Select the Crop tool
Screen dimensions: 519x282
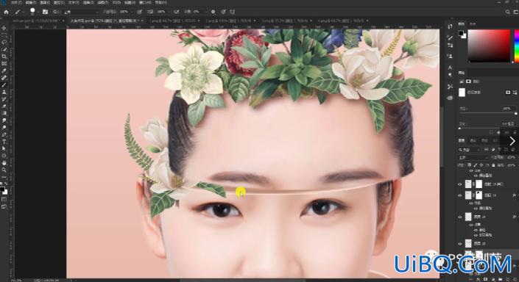pos(4,57)
